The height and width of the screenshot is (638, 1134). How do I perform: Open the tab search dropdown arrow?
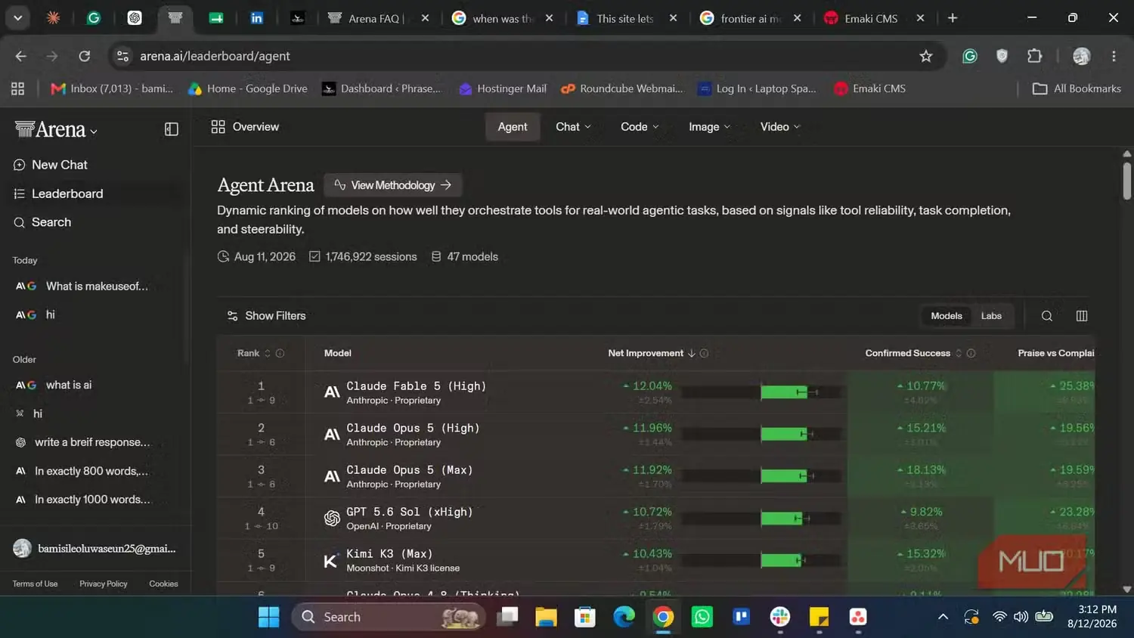click(17, 18)
